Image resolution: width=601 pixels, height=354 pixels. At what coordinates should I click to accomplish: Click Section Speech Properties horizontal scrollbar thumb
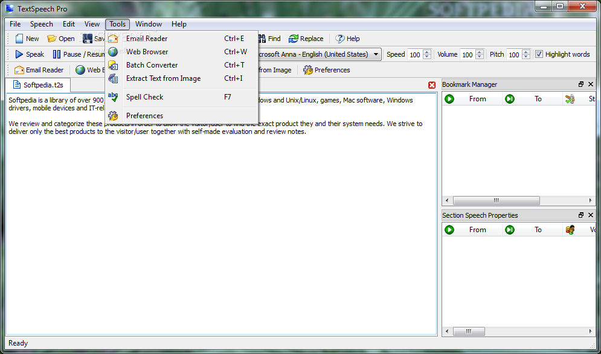(x=469, y=332)
